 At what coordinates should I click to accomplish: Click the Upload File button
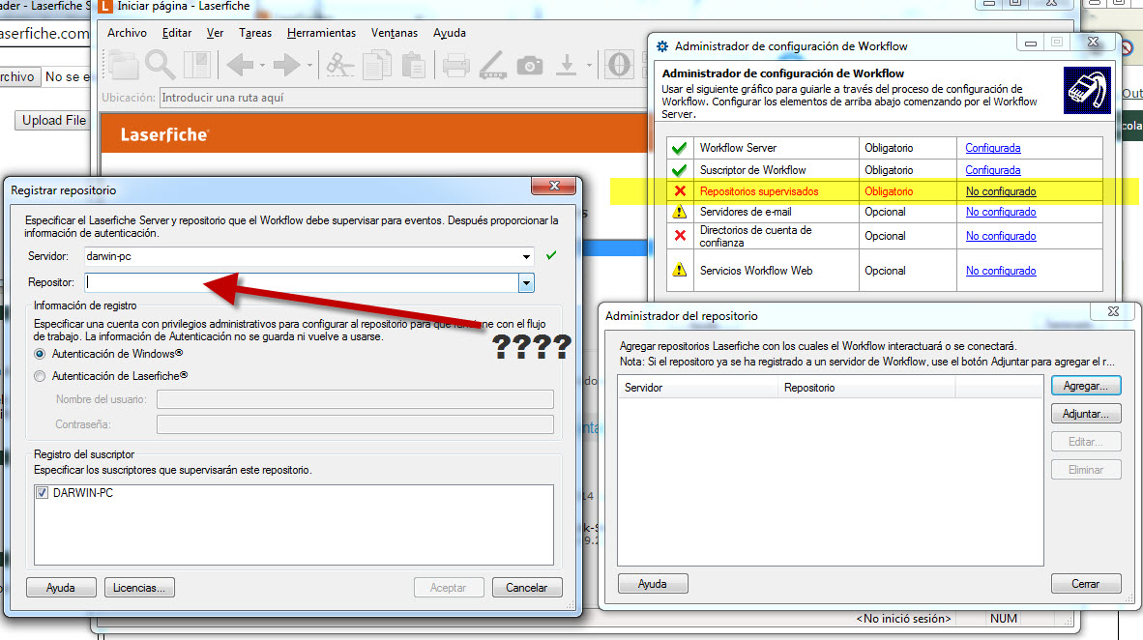click(52, 120)
